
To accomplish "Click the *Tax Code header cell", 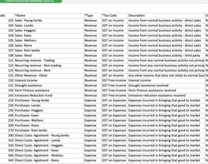I will coord(114,16).
